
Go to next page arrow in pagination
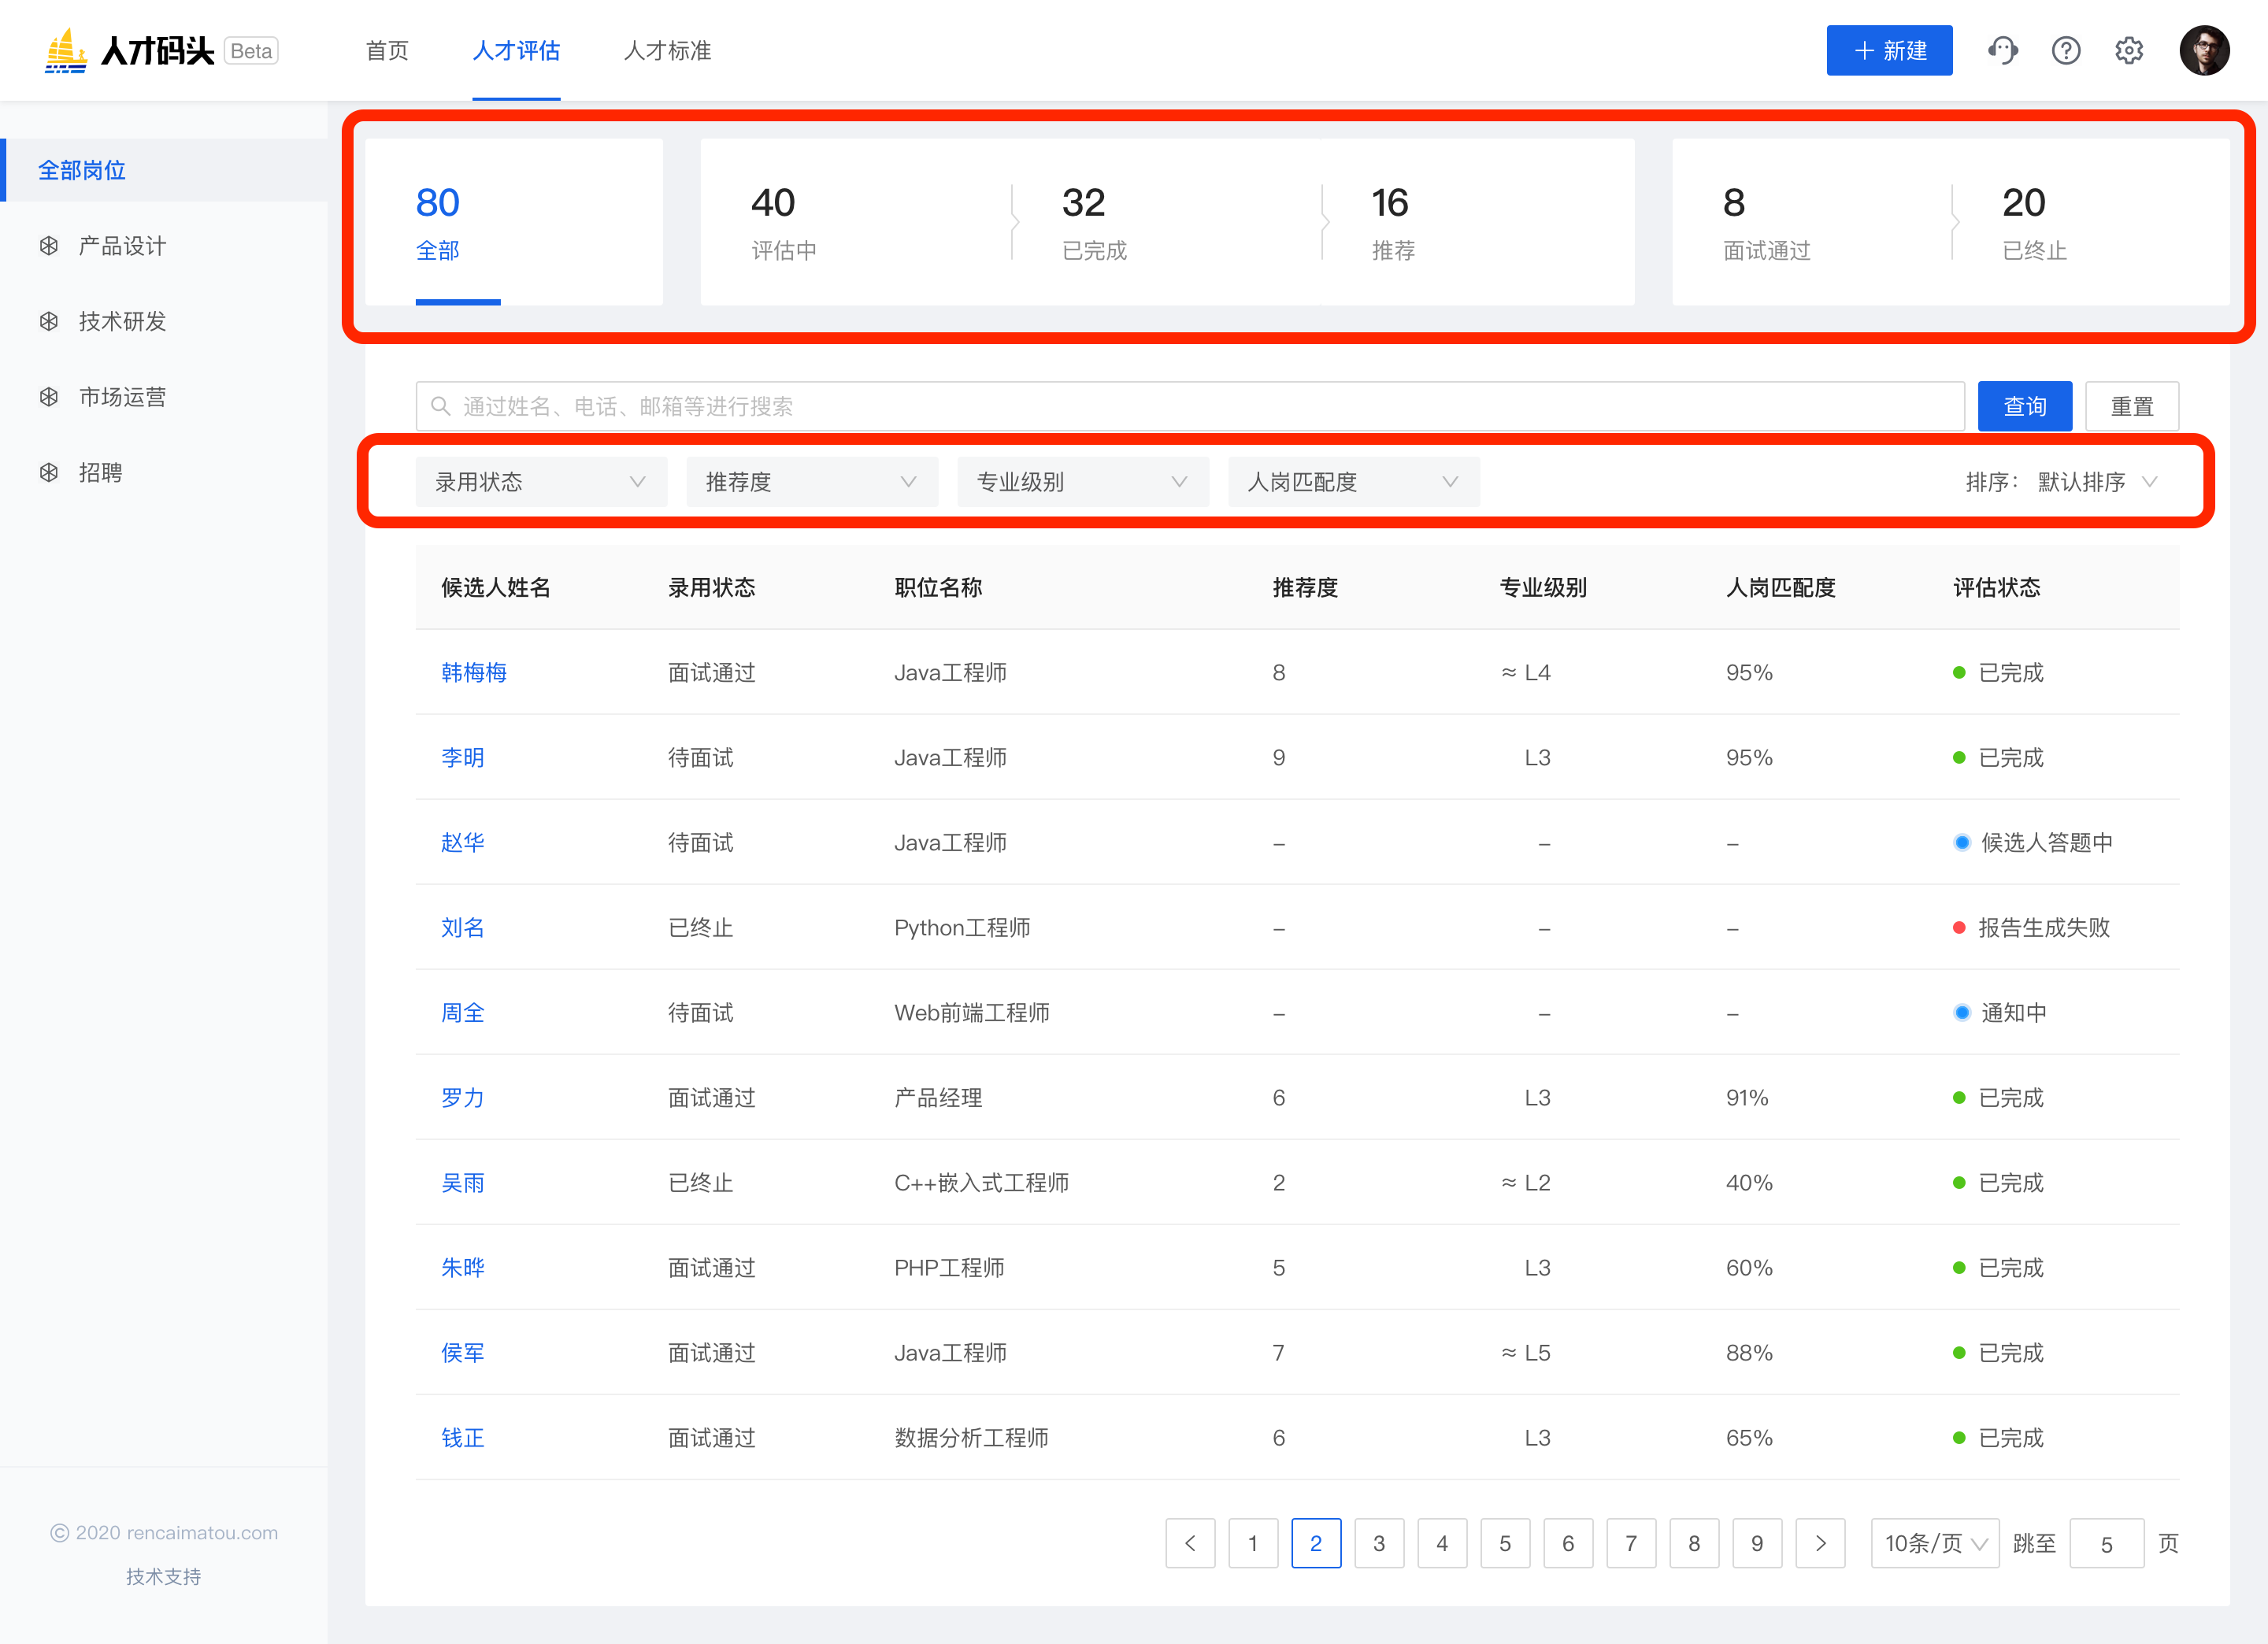coord(1820,1543)
